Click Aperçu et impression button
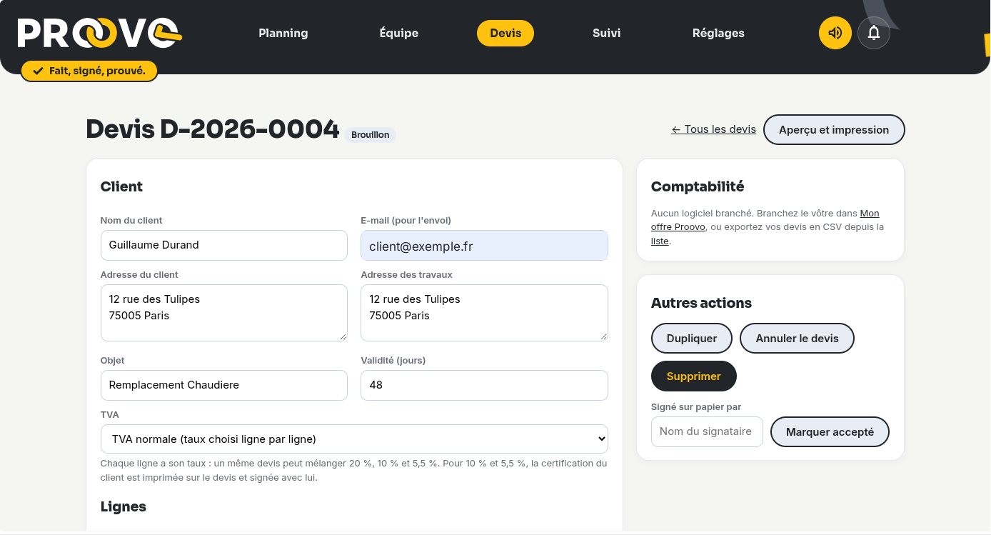This screenshot has width=991, height=535. (834, 130)
